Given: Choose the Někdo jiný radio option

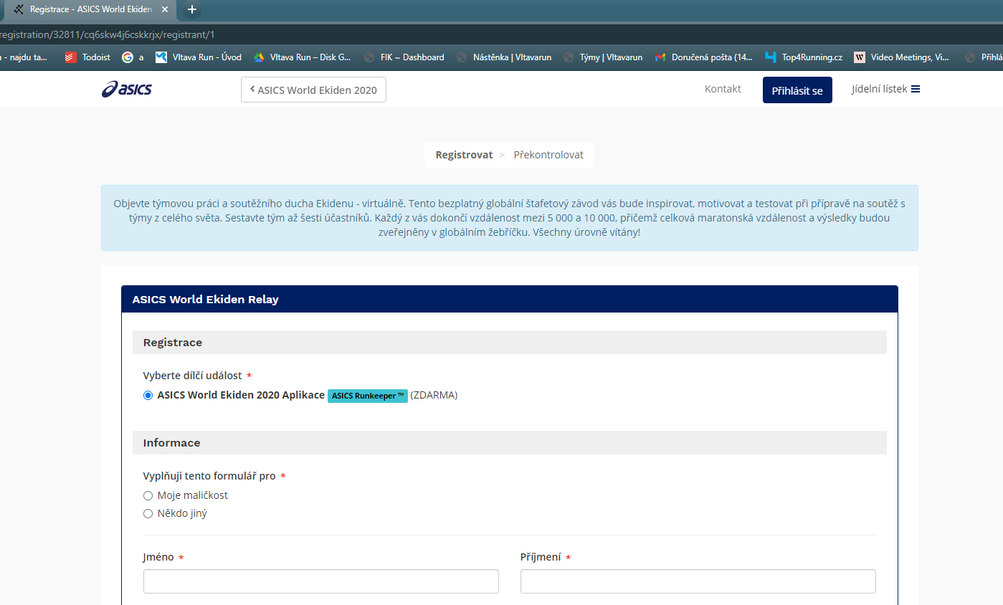Looking at the screenshot, I should coord(148,513).
